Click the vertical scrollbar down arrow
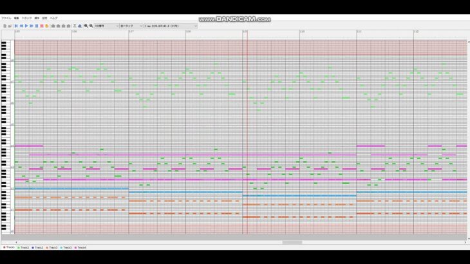 [469, 238]
